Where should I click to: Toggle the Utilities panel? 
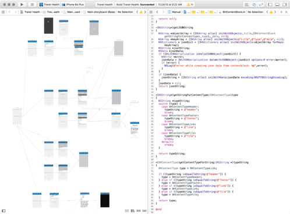pos(285,5)
